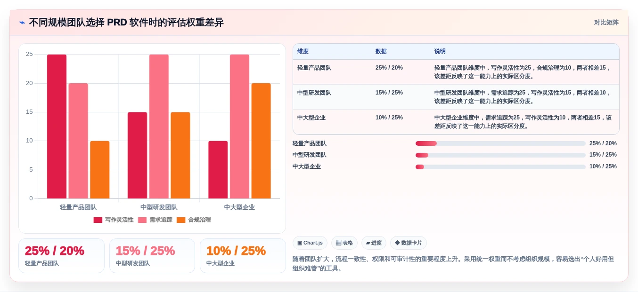Open the 25% / 20% 轻量产品团队 stat card
638x292 pixels.
(61, 256)
